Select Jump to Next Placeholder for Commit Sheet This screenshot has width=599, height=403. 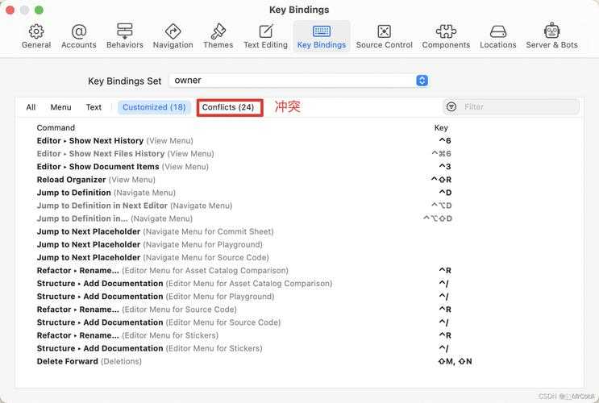pos(300,231)
